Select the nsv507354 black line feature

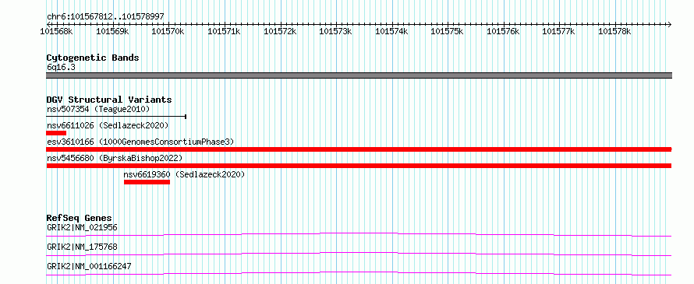click(116, 117)
